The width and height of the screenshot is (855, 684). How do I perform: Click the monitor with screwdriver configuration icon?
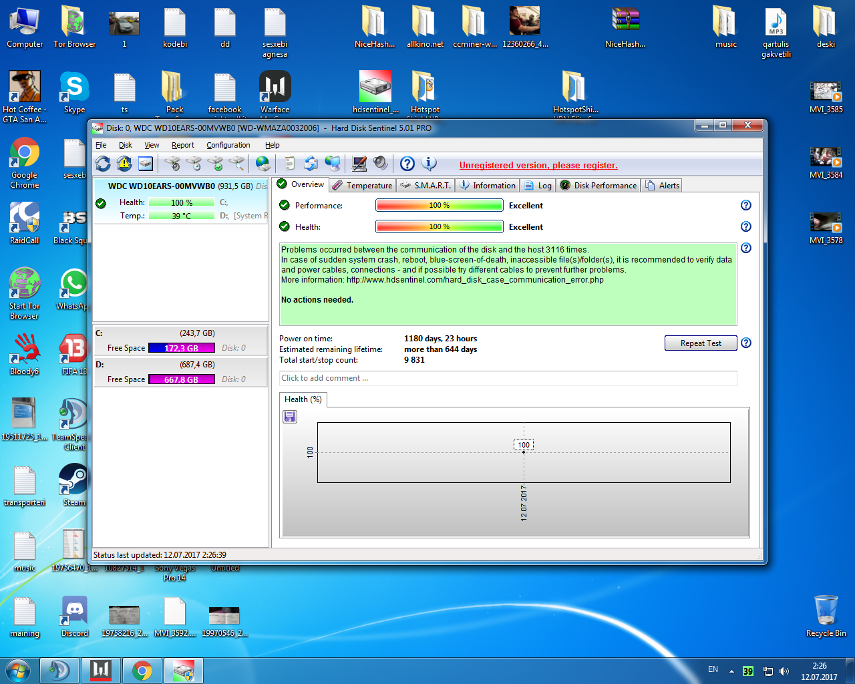(x=359, y=164)
